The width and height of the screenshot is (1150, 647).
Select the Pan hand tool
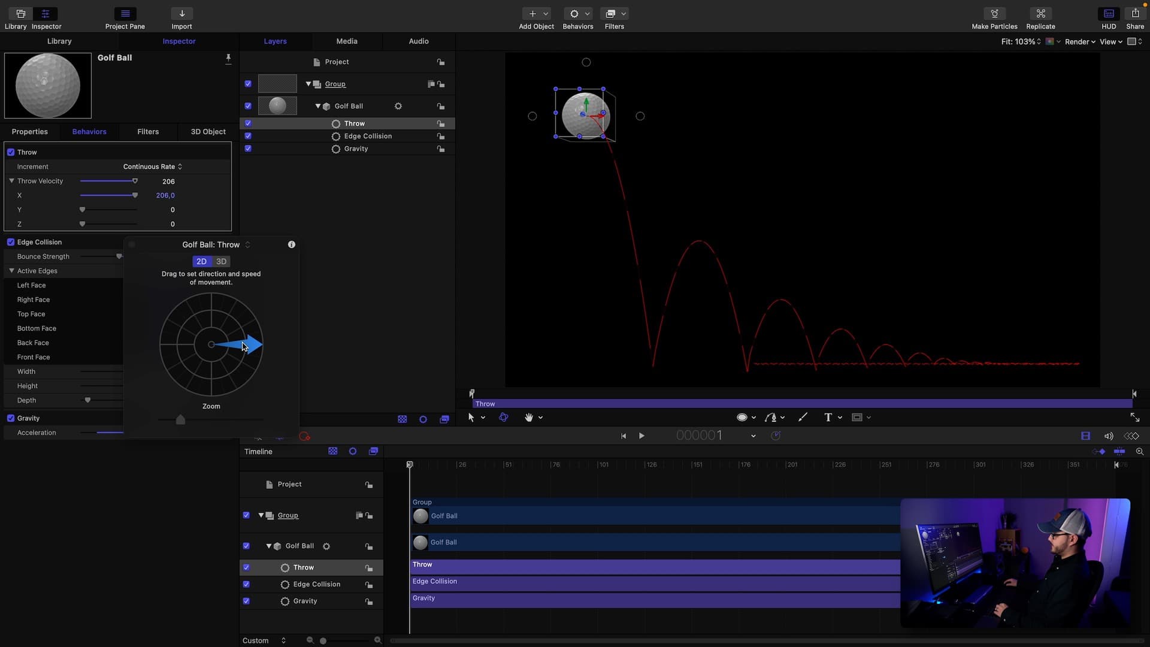[529, 418]
